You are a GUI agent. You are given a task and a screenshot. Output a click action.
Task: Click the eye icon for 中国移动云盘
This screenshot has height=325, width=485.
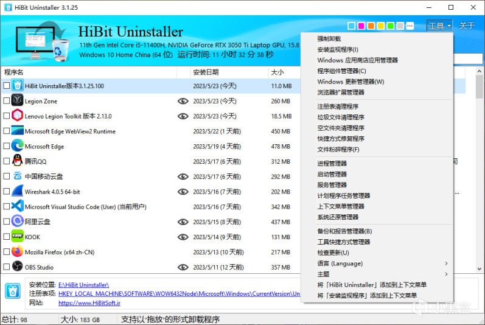click(183, 176)
